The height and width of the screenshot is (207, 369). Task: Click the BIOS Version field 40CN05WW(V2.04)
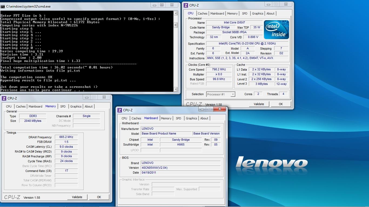(181, 168)
